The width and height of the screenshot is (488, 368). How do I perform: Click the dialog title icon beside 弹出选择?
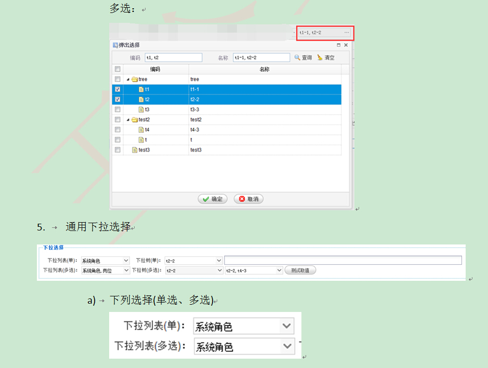point(115,45)
